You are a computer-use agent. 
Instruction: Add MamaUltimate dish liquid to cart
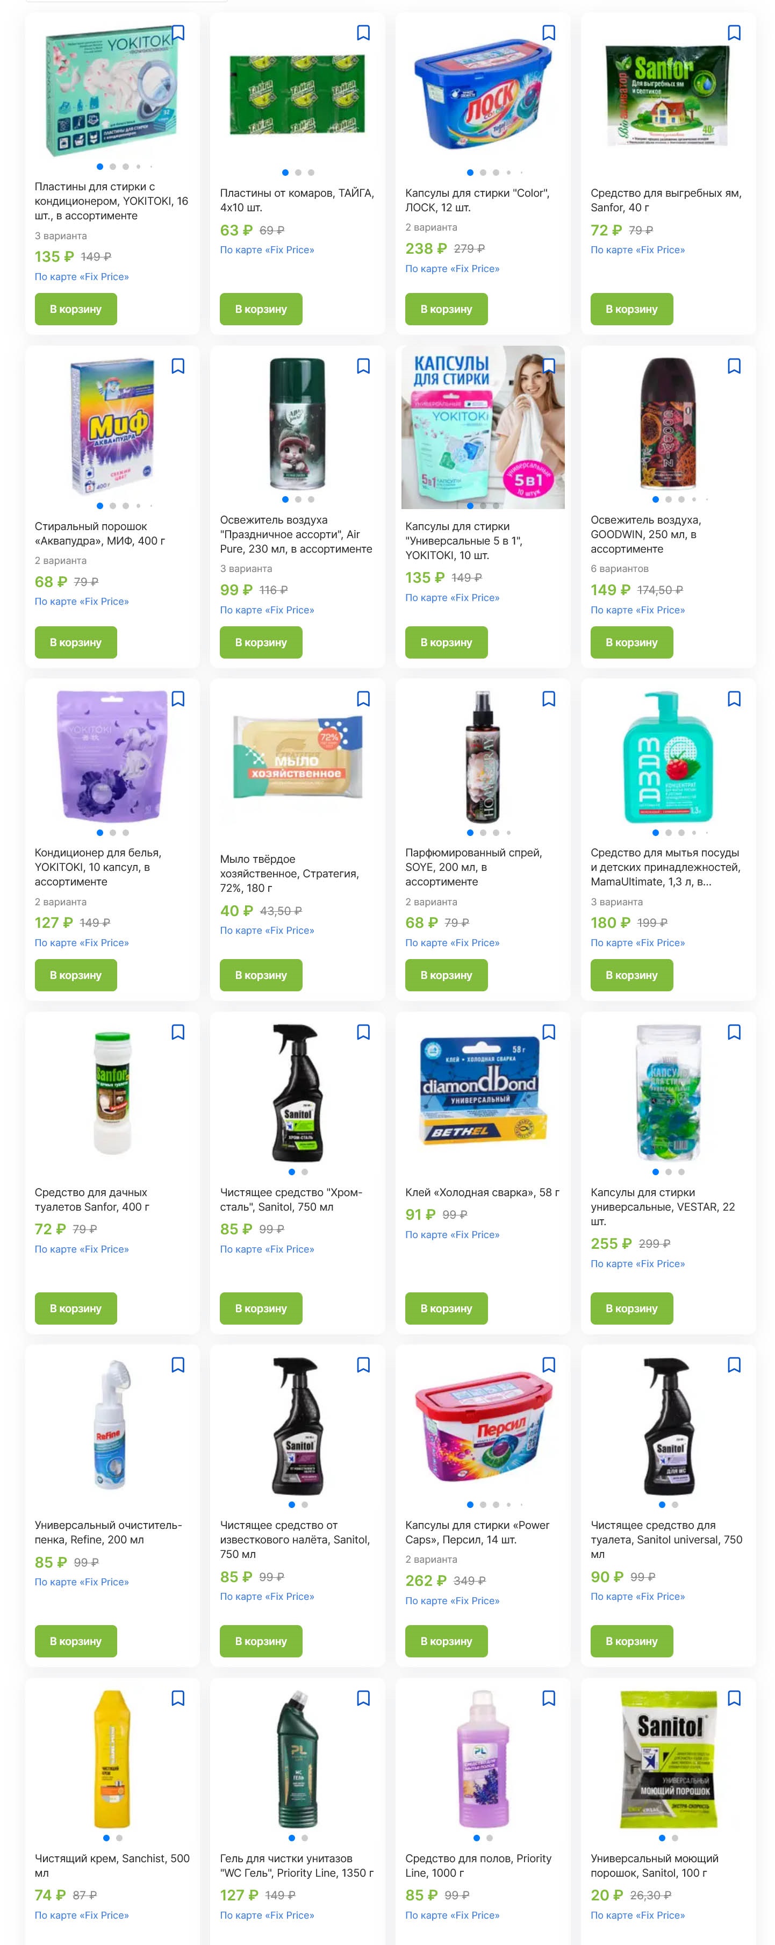click(632, 976)
